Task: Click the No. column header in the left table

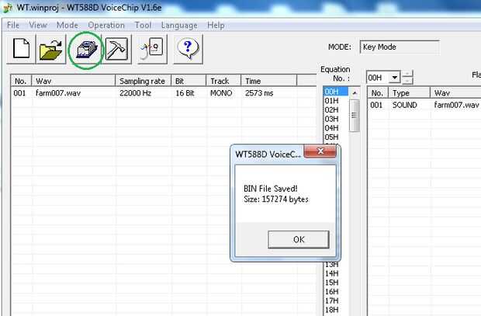Action: [x=21, y=81]
